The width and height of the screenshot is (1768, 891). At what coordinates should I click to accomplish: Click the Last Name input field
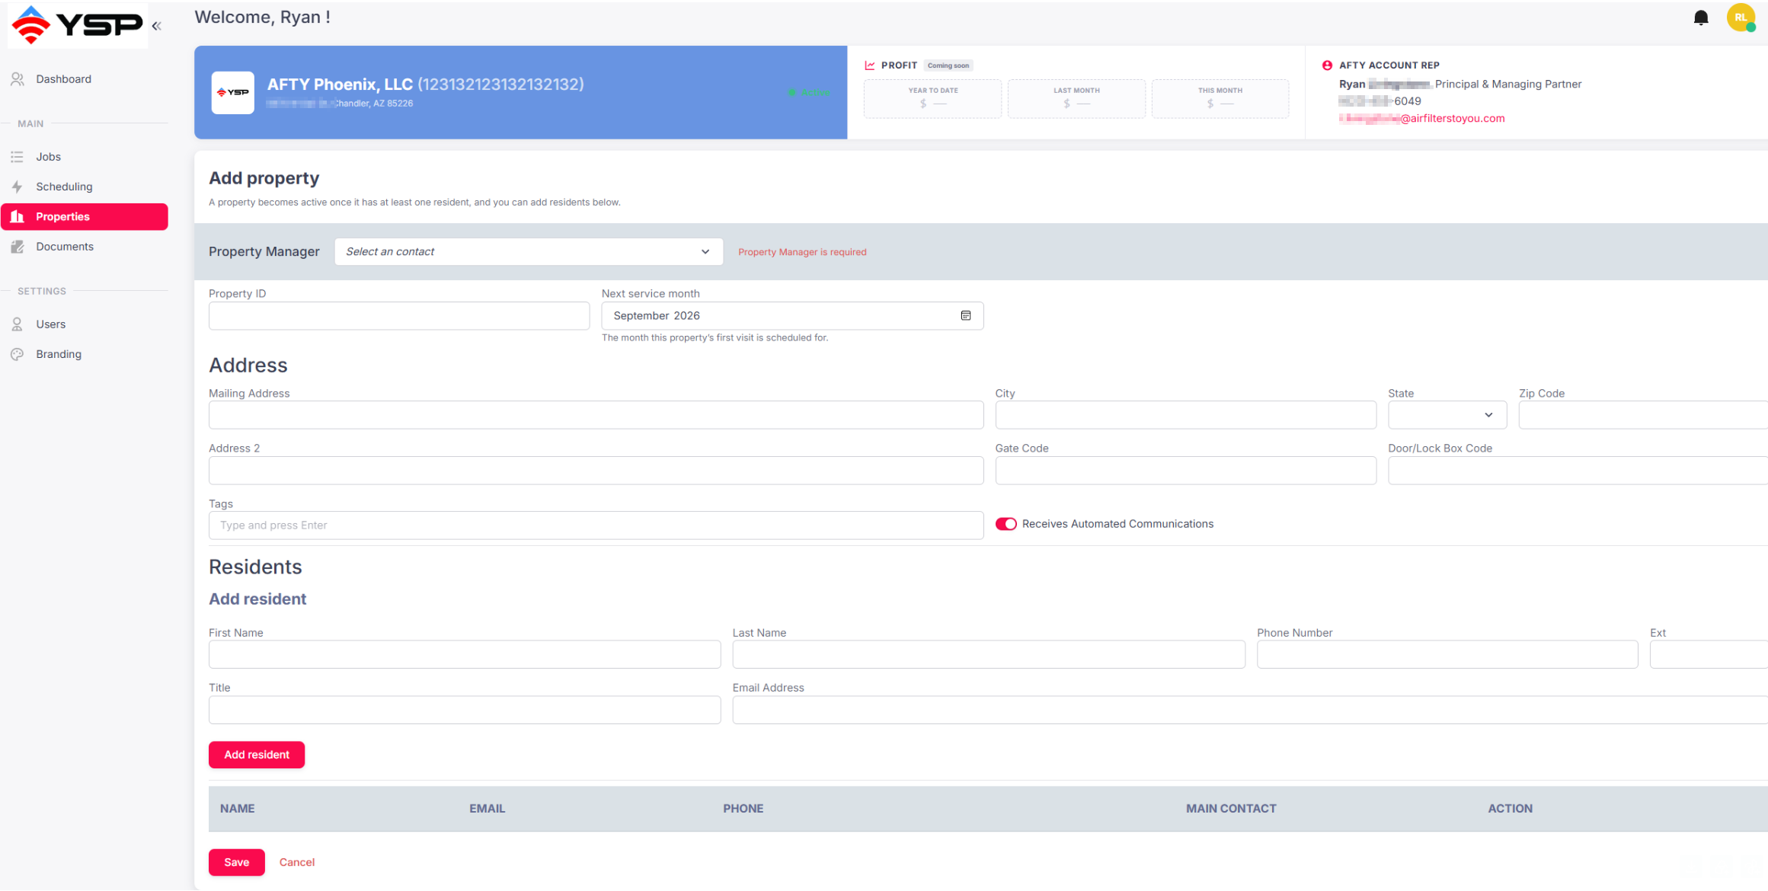point(989,654)
